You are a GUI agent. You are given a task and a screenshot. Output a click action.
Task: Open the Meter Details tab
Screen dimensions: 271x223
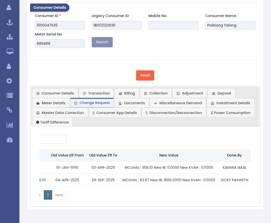pyautogui.click(x=51, y=103)
